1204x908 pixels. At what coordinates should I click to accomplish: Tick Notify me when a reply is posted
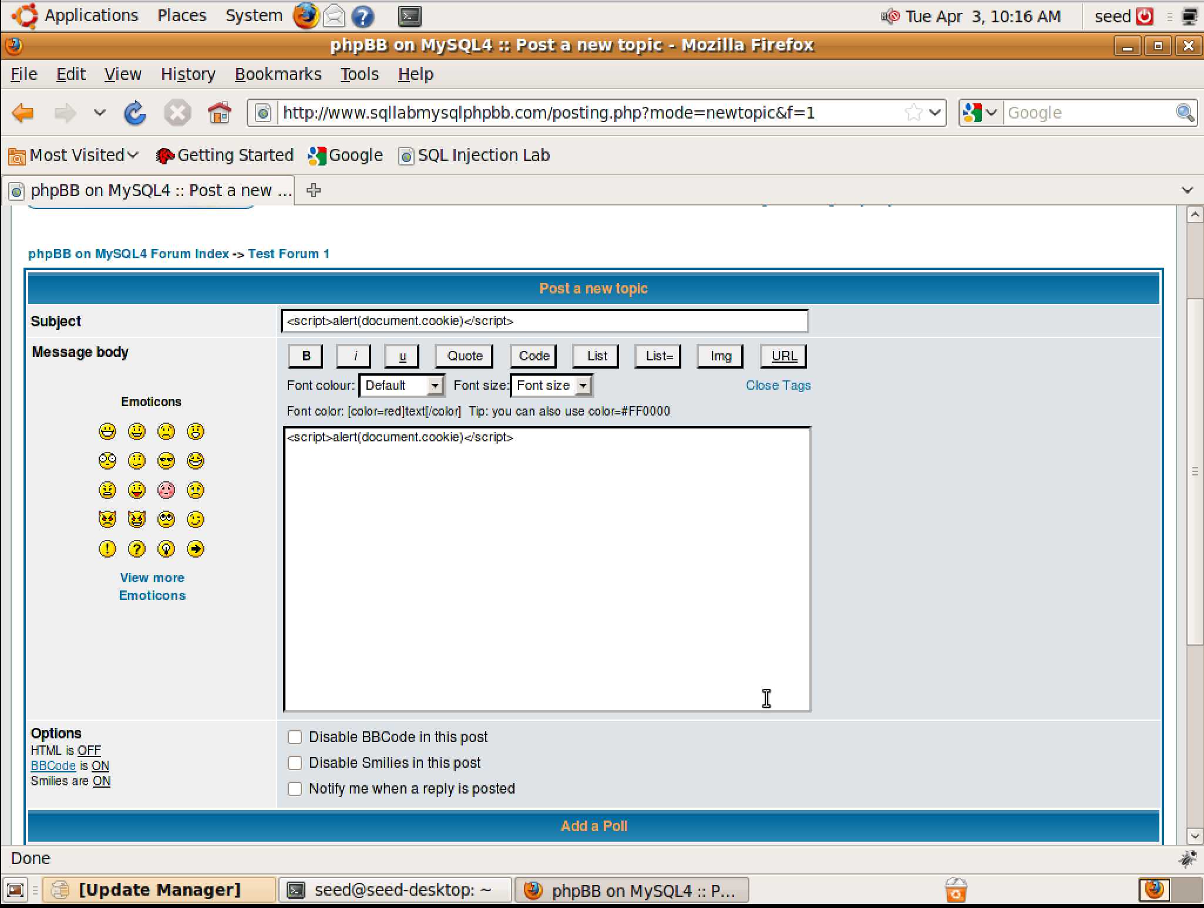pos(295,788)
